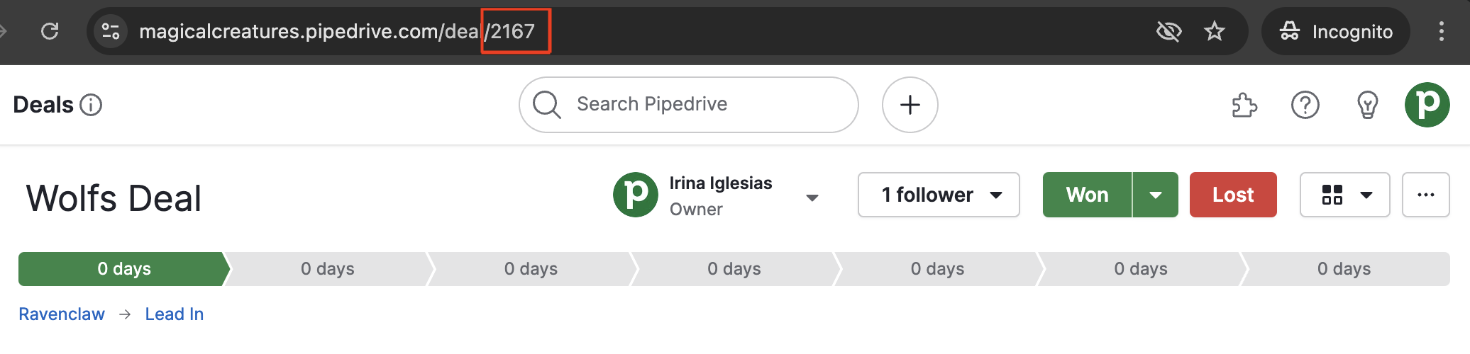Reload the page with browser refresh icon
This screenshot has height=354, width=1470.
pos(50,31)
